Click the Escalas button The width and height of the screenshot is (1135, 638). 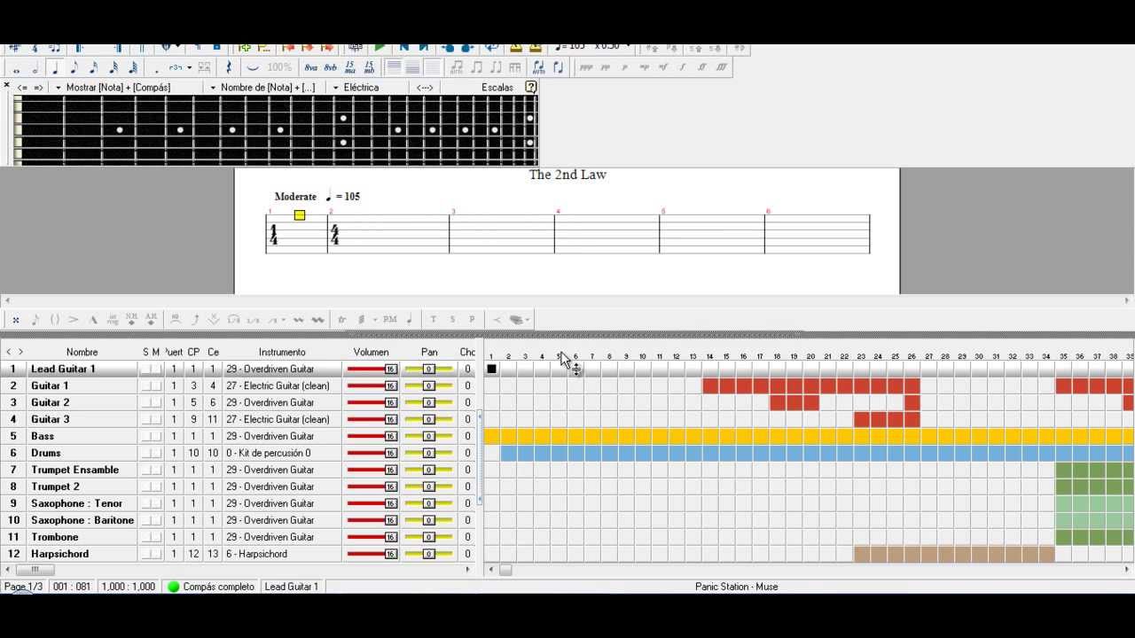click(x=497, y=87)
